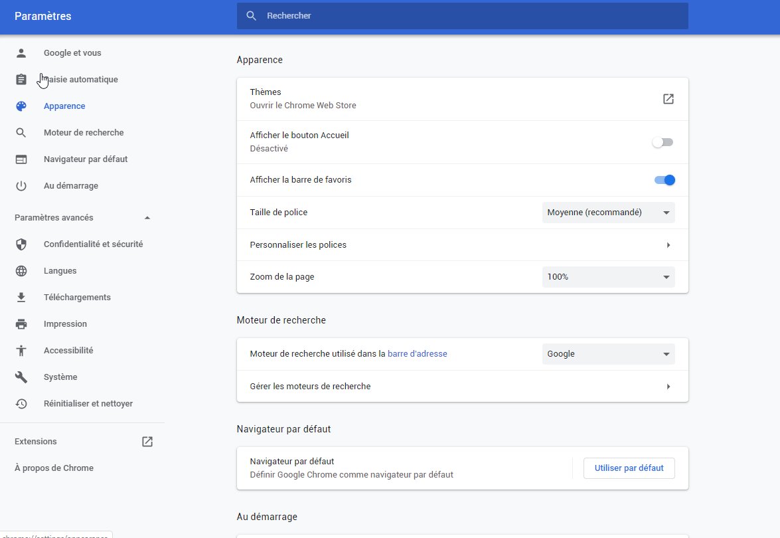Click the palette icon for Apparence
The height and width of the screenshot is (538, 780).
(x=21, y=106)
